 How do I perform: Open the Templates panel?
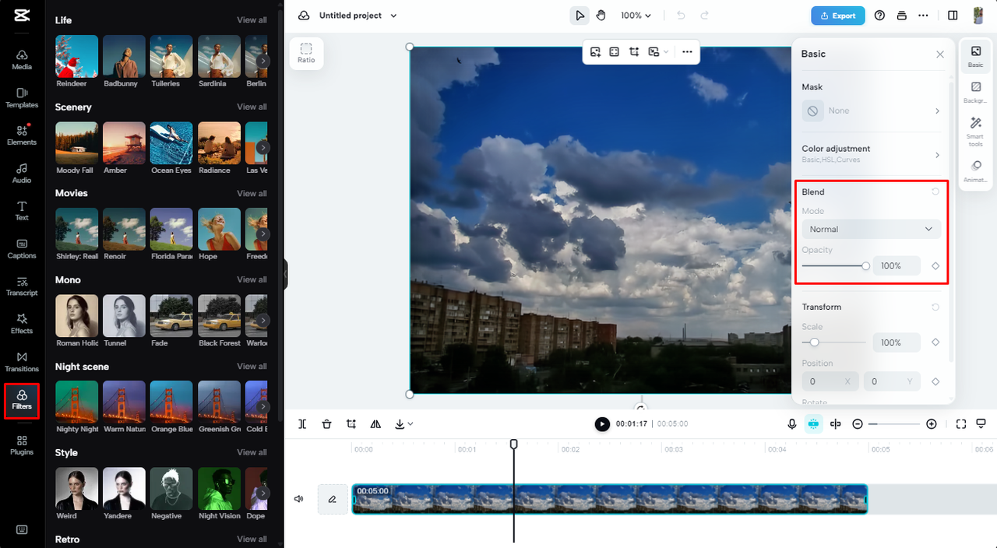pyautogui.click(x=22, y=98)
